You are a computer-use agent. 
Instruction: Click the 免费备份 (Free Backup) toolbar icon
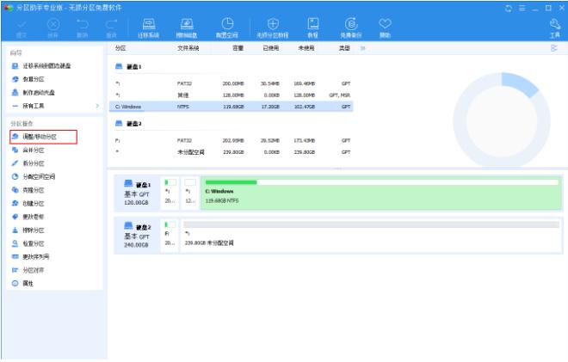[x=350, y=28]
